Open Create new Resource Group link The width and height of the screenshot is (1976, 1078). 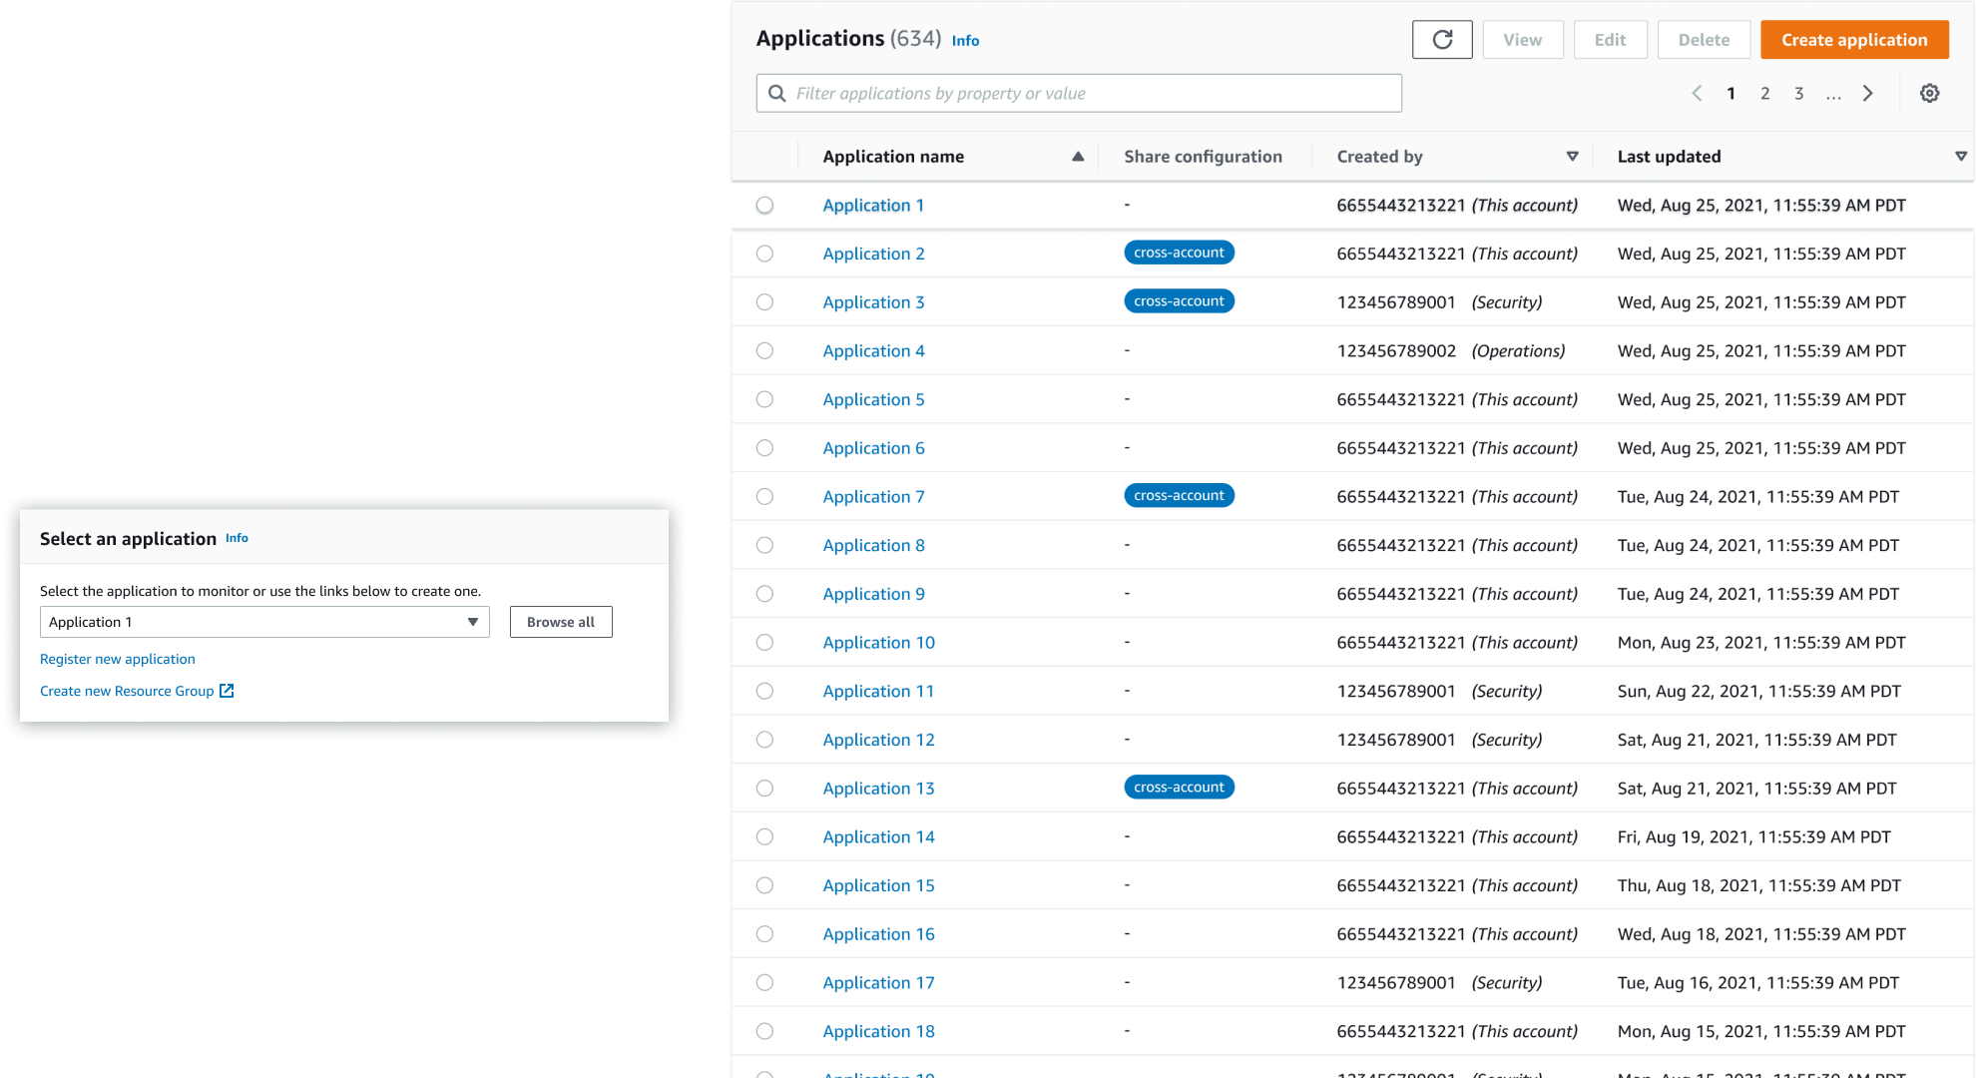[127, 691]
